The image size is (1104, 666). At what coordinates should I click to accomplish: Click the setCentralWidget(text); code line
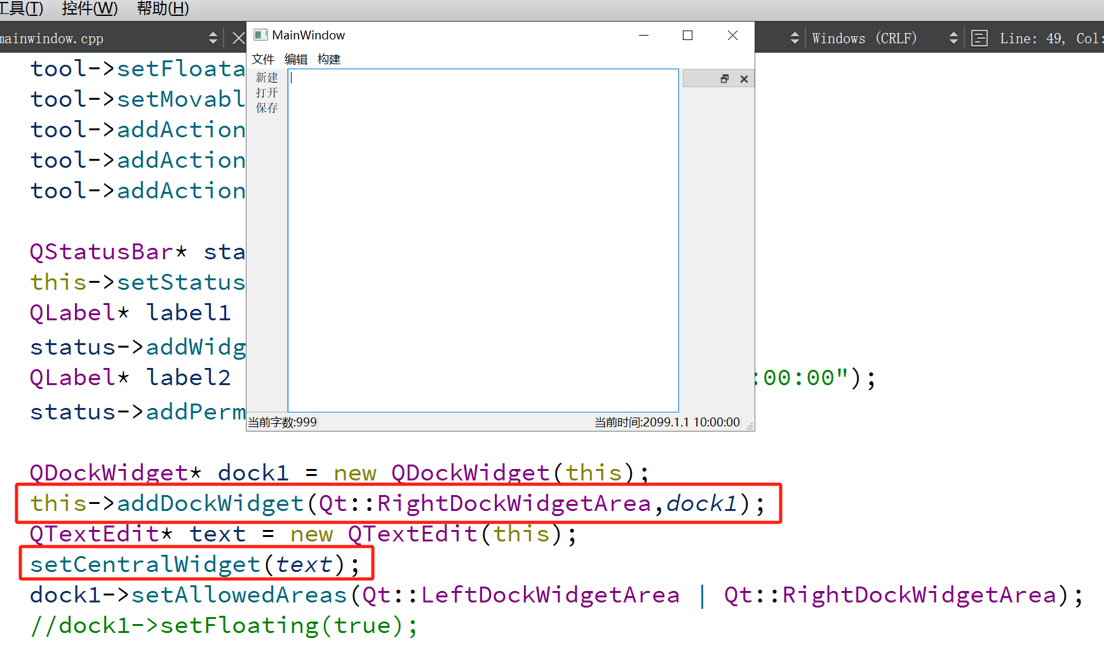195,564
